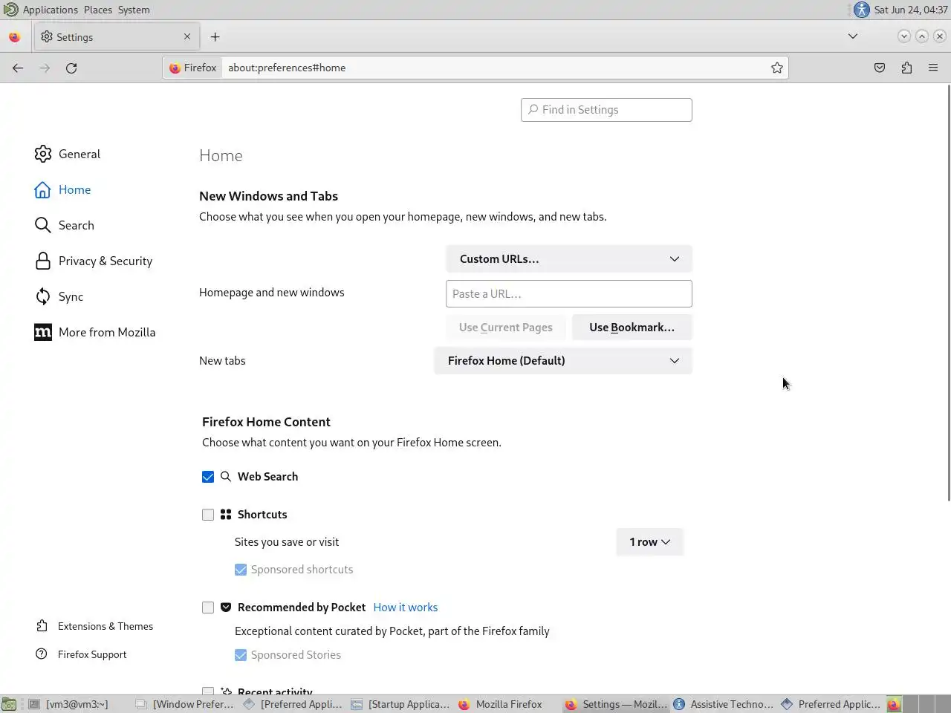Click the Pocket icon beside Recommended by Pocket
The image size is (951, 713).
tap(226, 607)
